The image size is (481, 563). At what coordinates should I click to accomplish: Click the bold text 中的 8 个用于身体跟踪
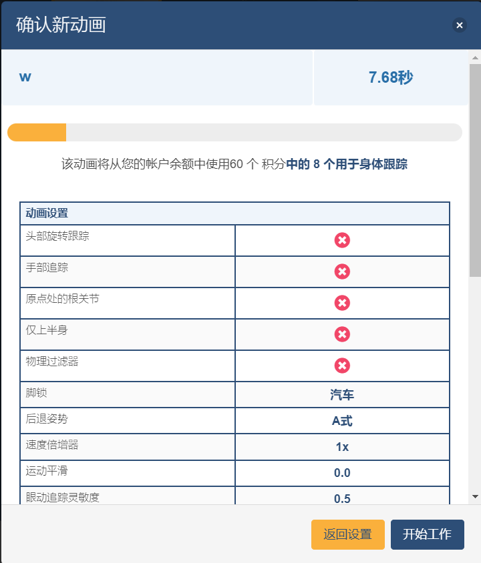pos(347,164)
